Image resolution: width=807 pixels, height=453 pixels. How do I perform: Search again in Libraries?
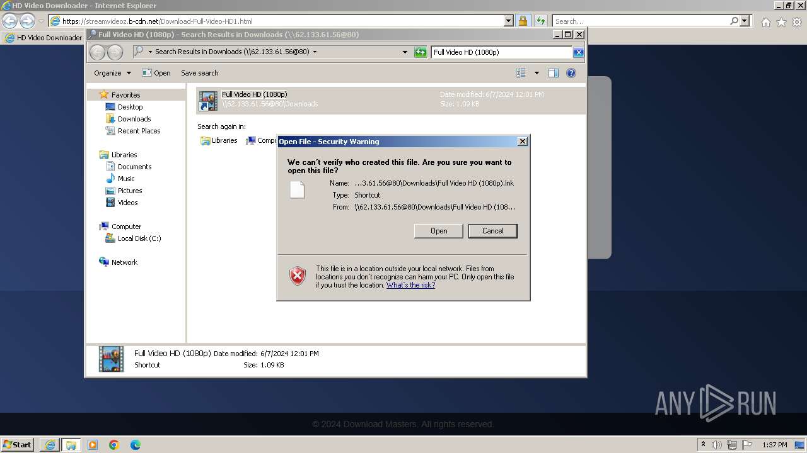point(219,141)
